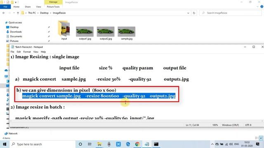Show hidden system tray icons
The image size is (264, 148).
click(x=212, y=144)
